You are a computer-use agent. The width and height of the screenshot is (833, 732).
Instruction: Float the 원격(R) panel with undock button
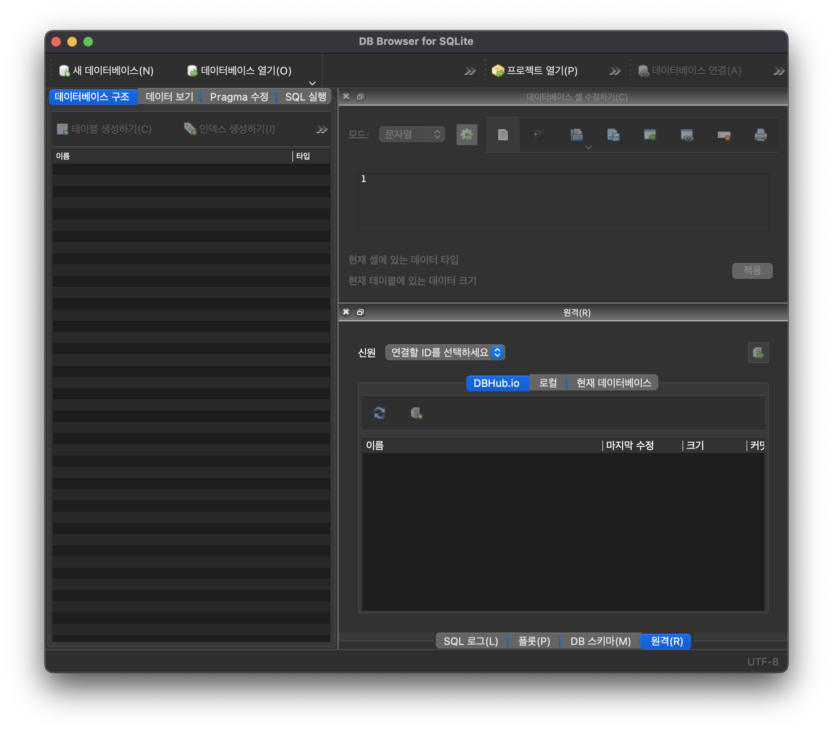click(360, 312)
